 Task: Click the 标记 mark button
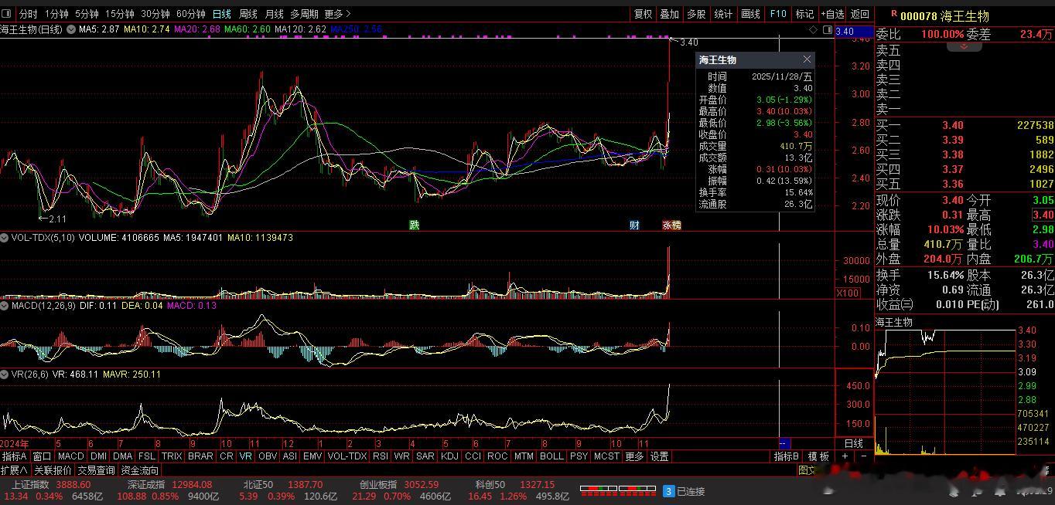pyautogui.click(x=804, y=14)
